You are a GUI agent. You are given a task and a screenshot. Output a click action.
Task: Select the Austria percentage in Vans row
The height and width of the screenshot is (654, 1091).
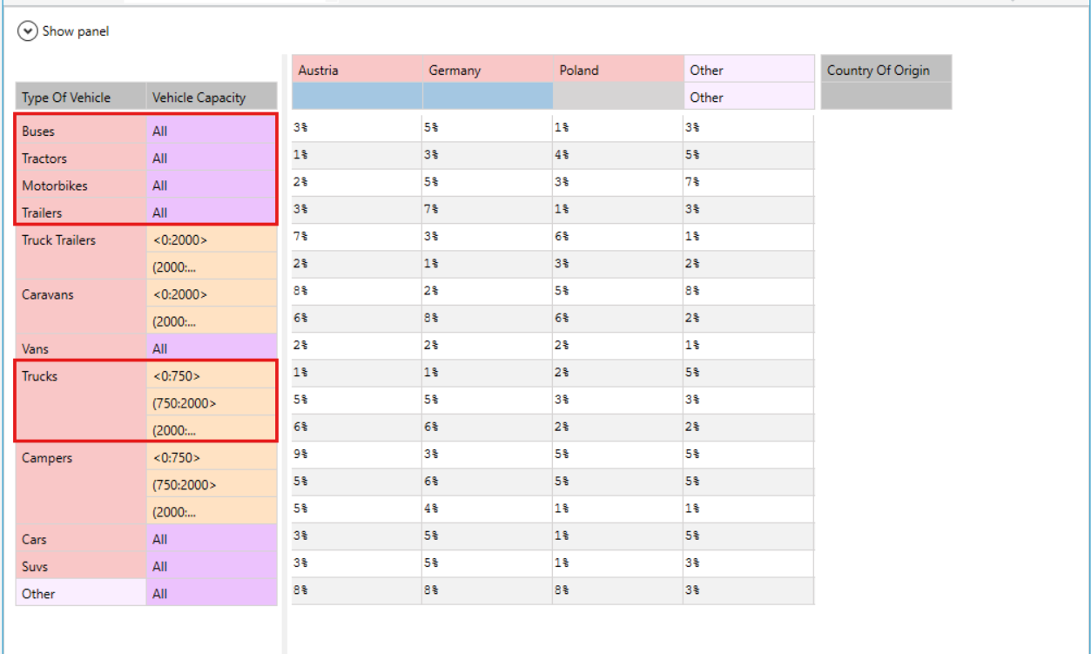click(x=357, y=345)
